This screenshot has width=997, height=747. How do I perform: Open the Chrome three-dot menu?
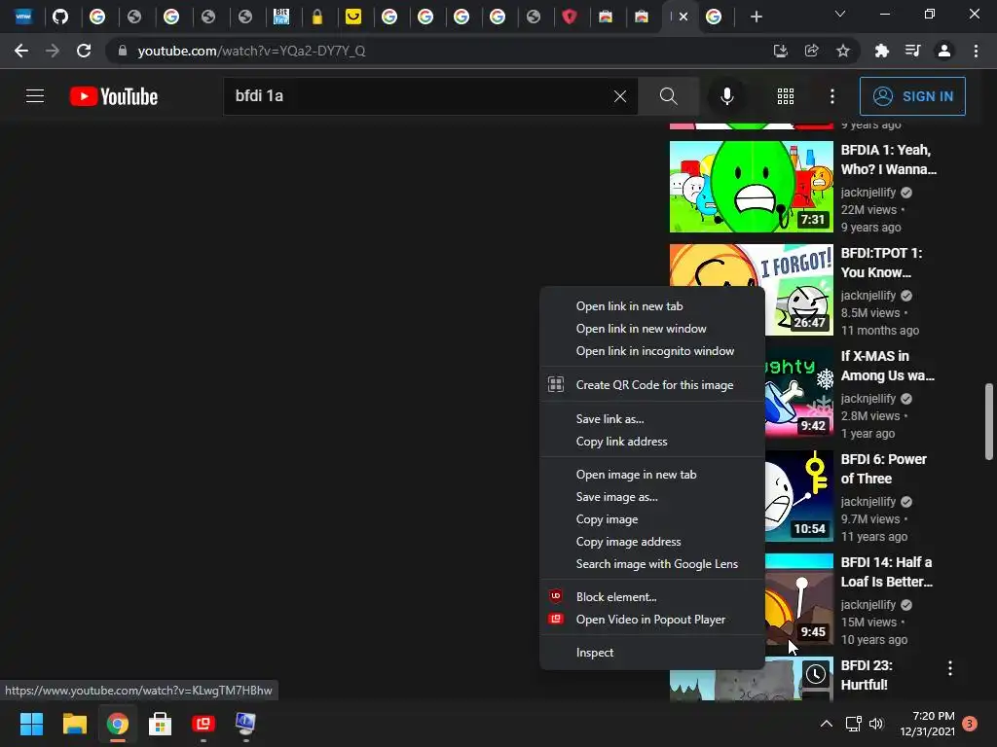click(976, 51)
